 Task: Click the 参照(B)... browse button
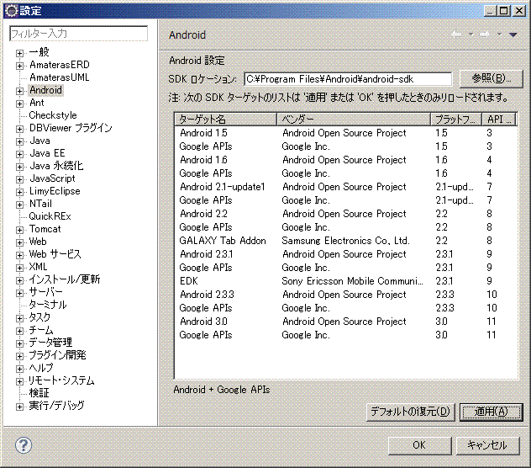point(491,79)
